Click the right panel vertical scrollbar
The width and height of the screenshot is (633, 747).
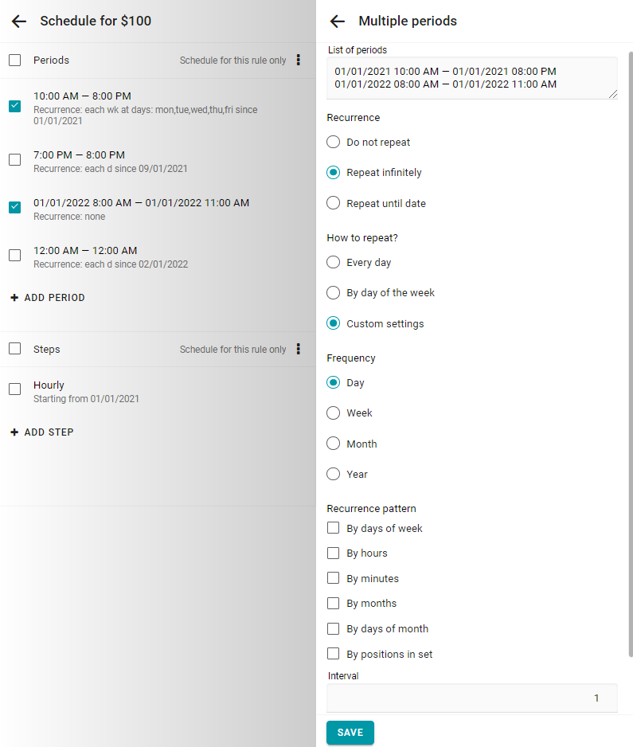click(x=631, y=355)
